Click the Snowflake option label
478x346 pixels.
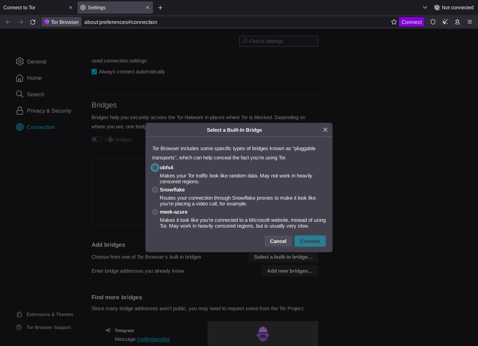click(172, 190)
